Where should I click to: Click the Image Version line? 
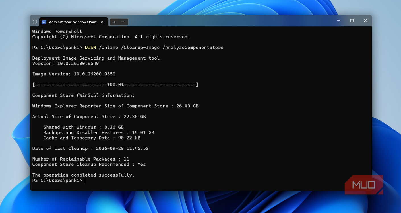coord(74,74)
